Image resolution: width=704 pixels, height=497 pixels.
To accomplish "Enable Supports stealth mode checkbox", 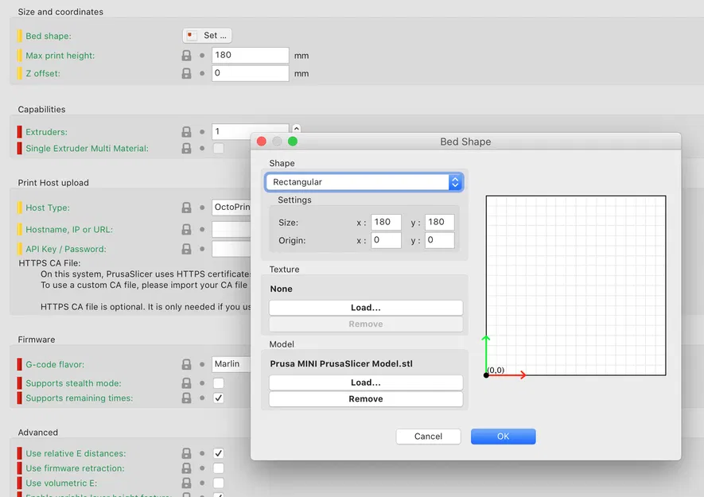I will click(219, 383).
